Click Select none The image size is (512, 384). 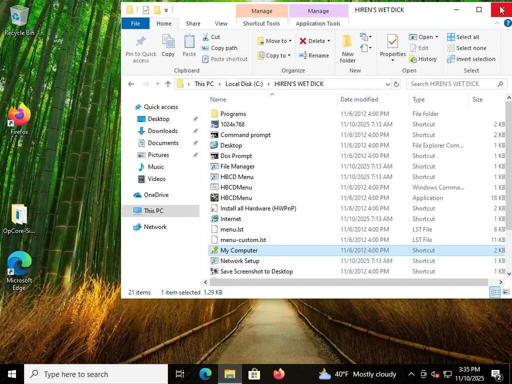(x=467, y=48)
